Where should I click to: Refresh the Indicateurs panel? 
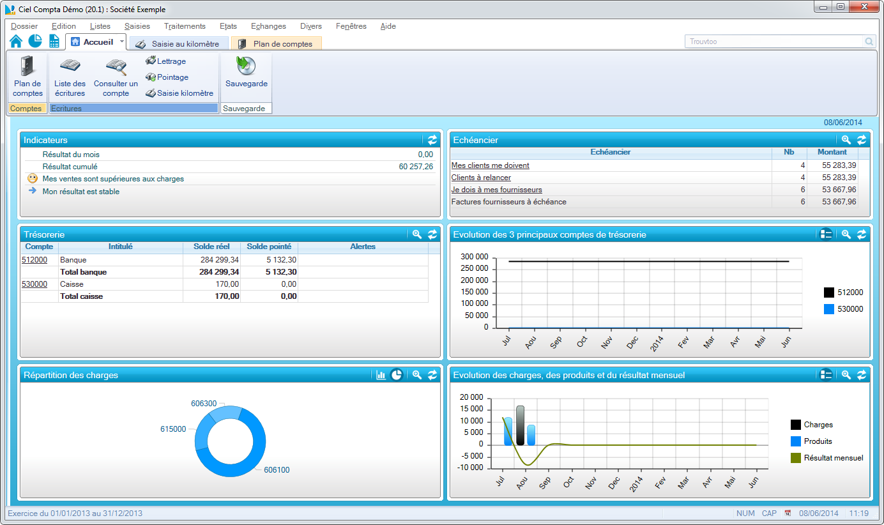[432, 140]
